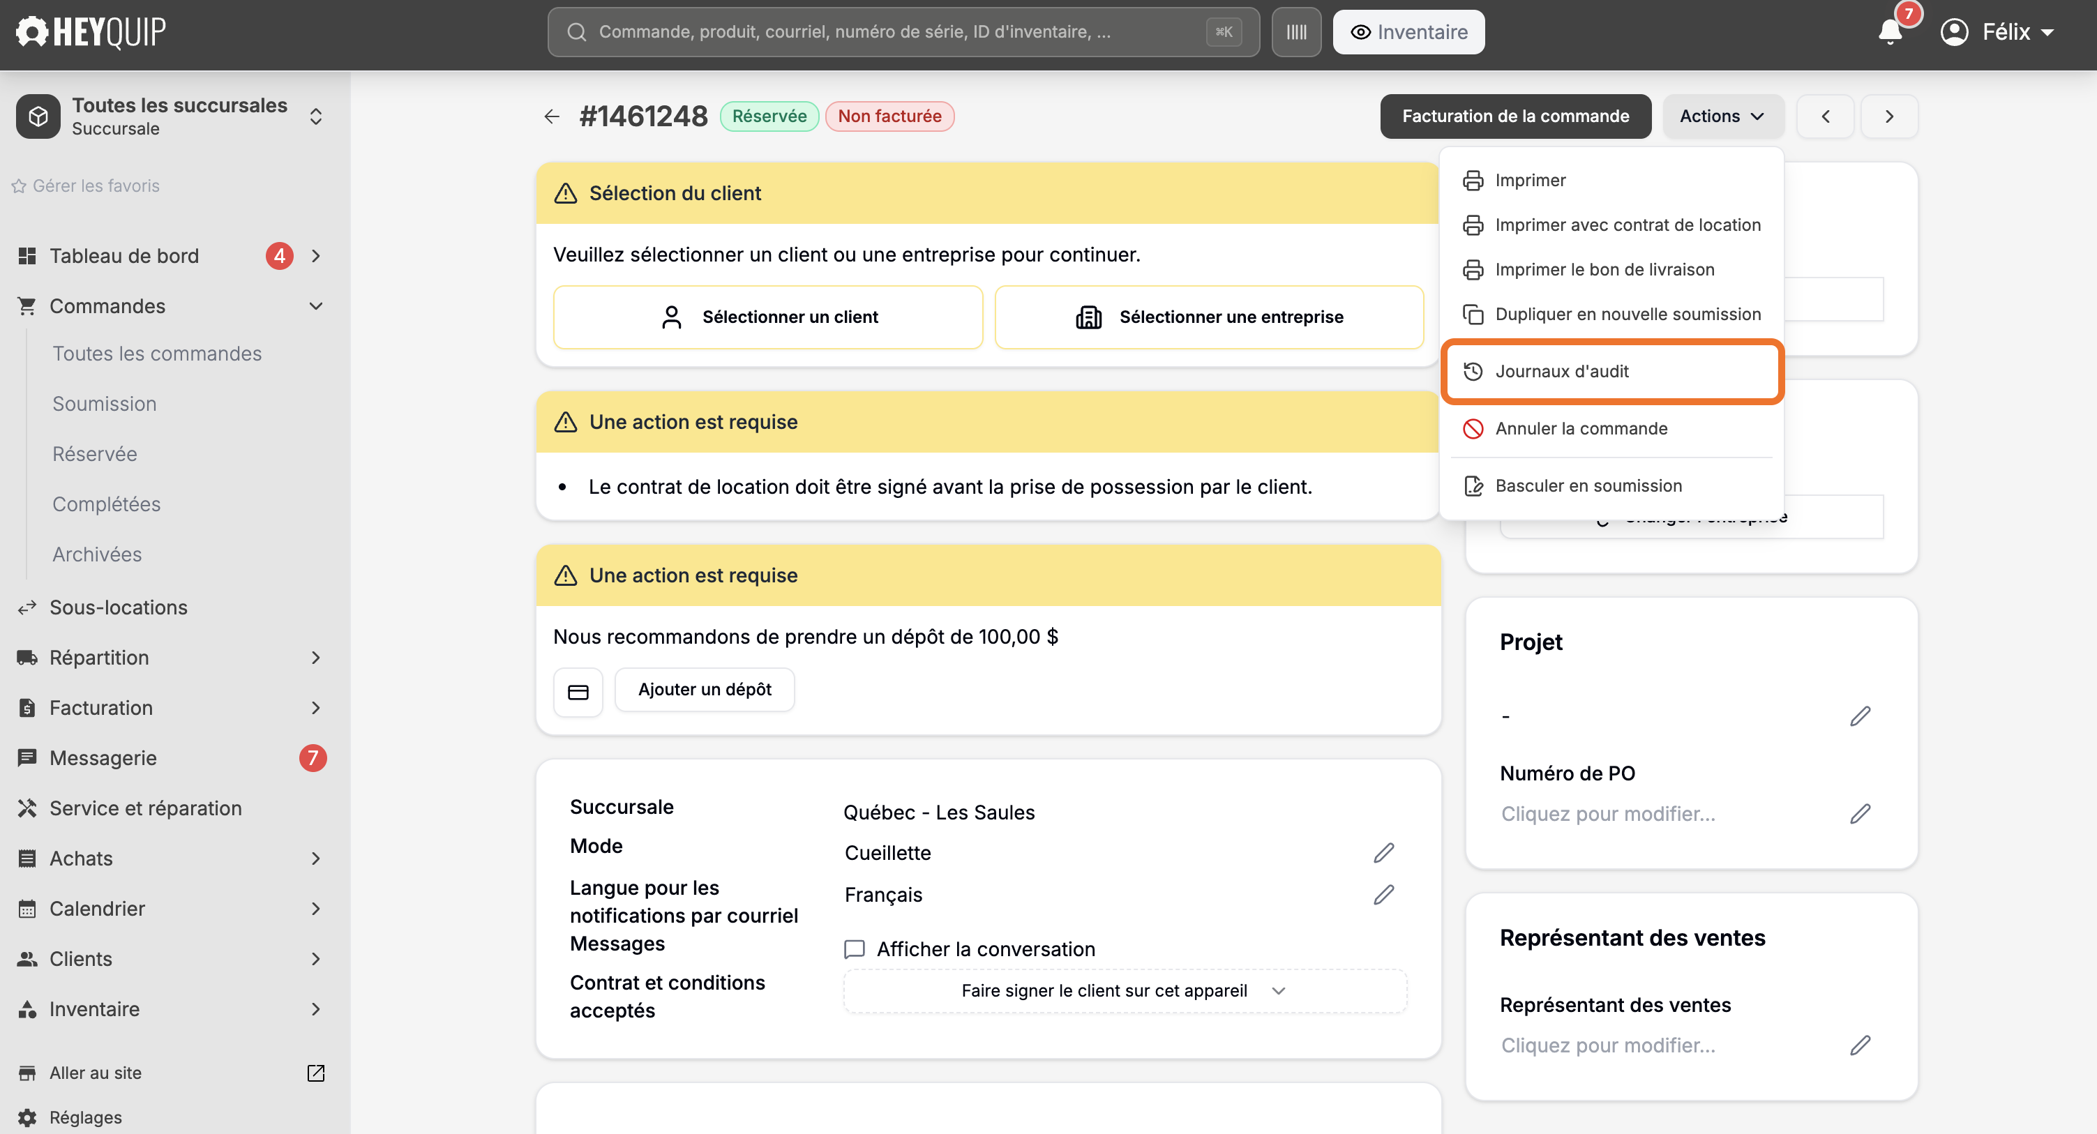Image resolution: width=2097 pixels, height=1134 pixels.
Task: Open the notifications bell
Action: click(x=1891, y=32)
